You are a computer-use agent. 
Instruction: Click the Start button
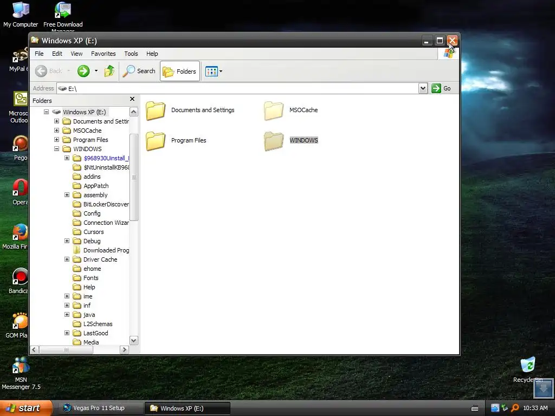pos(26,408)
